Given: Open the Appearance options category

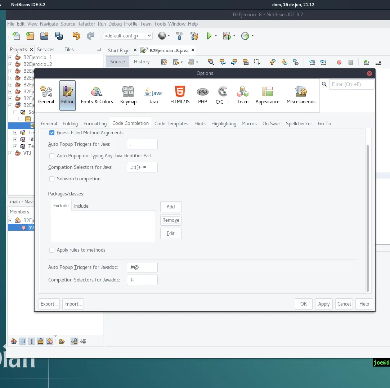Looking at the screenshot, I should click(267, 95).
